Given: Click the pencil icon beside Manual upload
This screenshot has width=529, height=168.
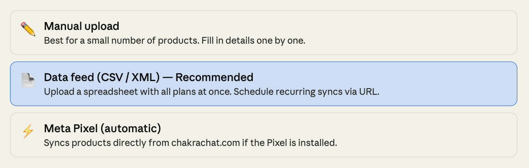Looking at the screenshot, I should pyautogui.click(x=28, y=30).
